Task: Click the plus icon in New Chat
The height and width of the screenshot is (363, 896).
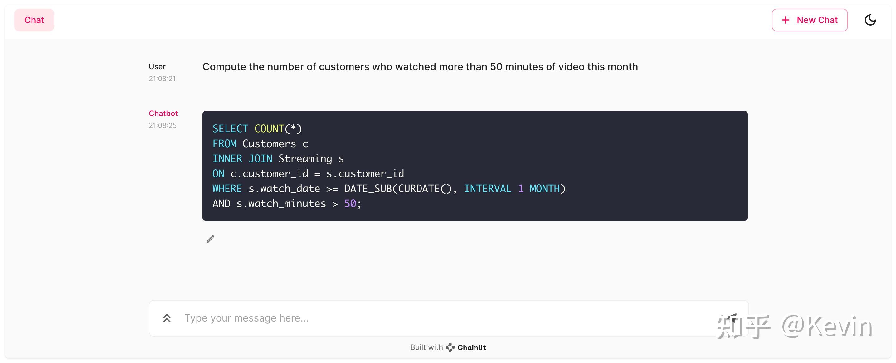Action: point(785,20)
